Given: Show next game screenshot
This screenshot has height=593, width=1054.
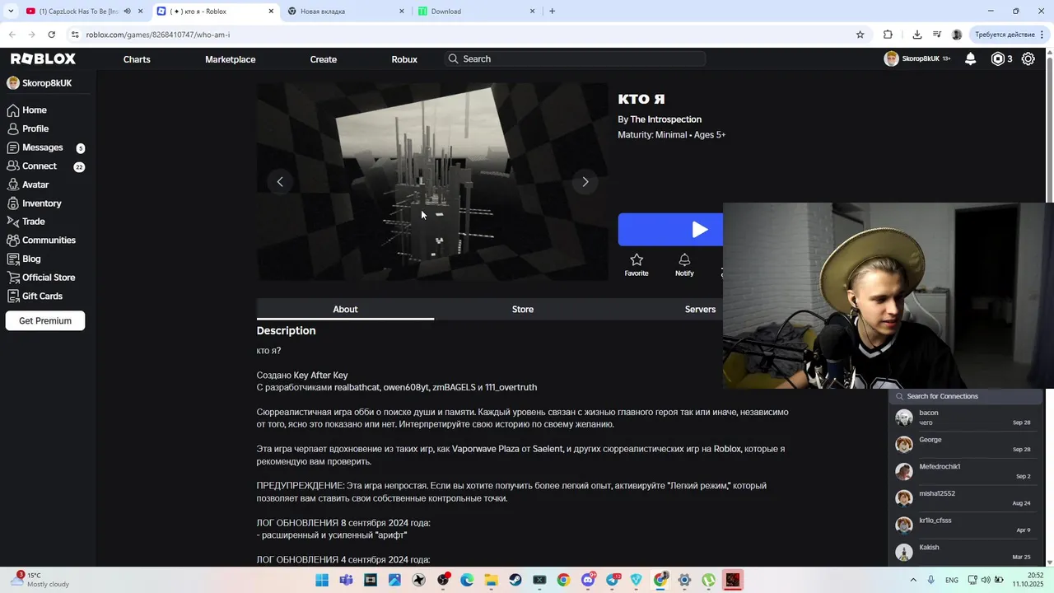Looking at the screenshot, I should tap(585, 182).
